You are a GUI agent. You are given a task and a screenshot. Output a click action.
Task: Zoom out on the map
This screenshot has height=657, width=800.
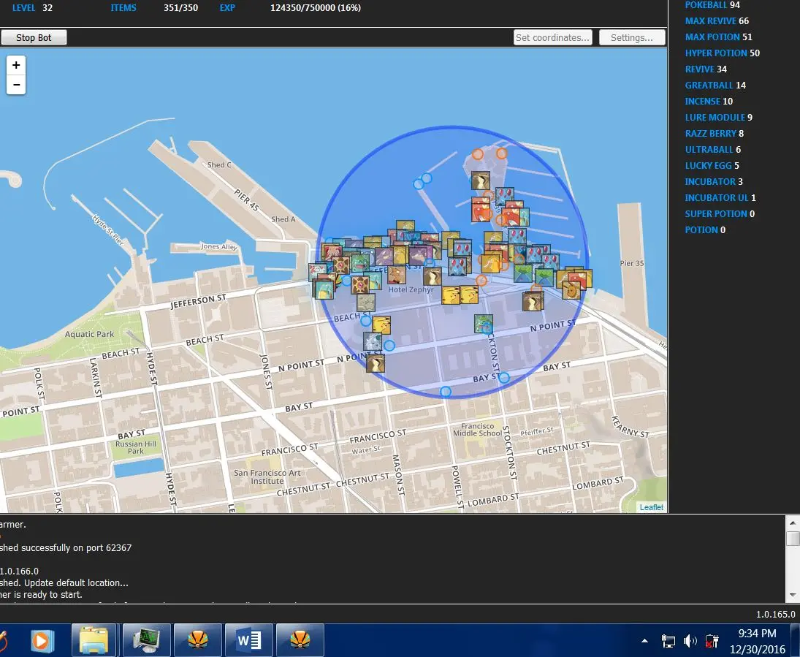pyautogui.click(x=15, y=85)
